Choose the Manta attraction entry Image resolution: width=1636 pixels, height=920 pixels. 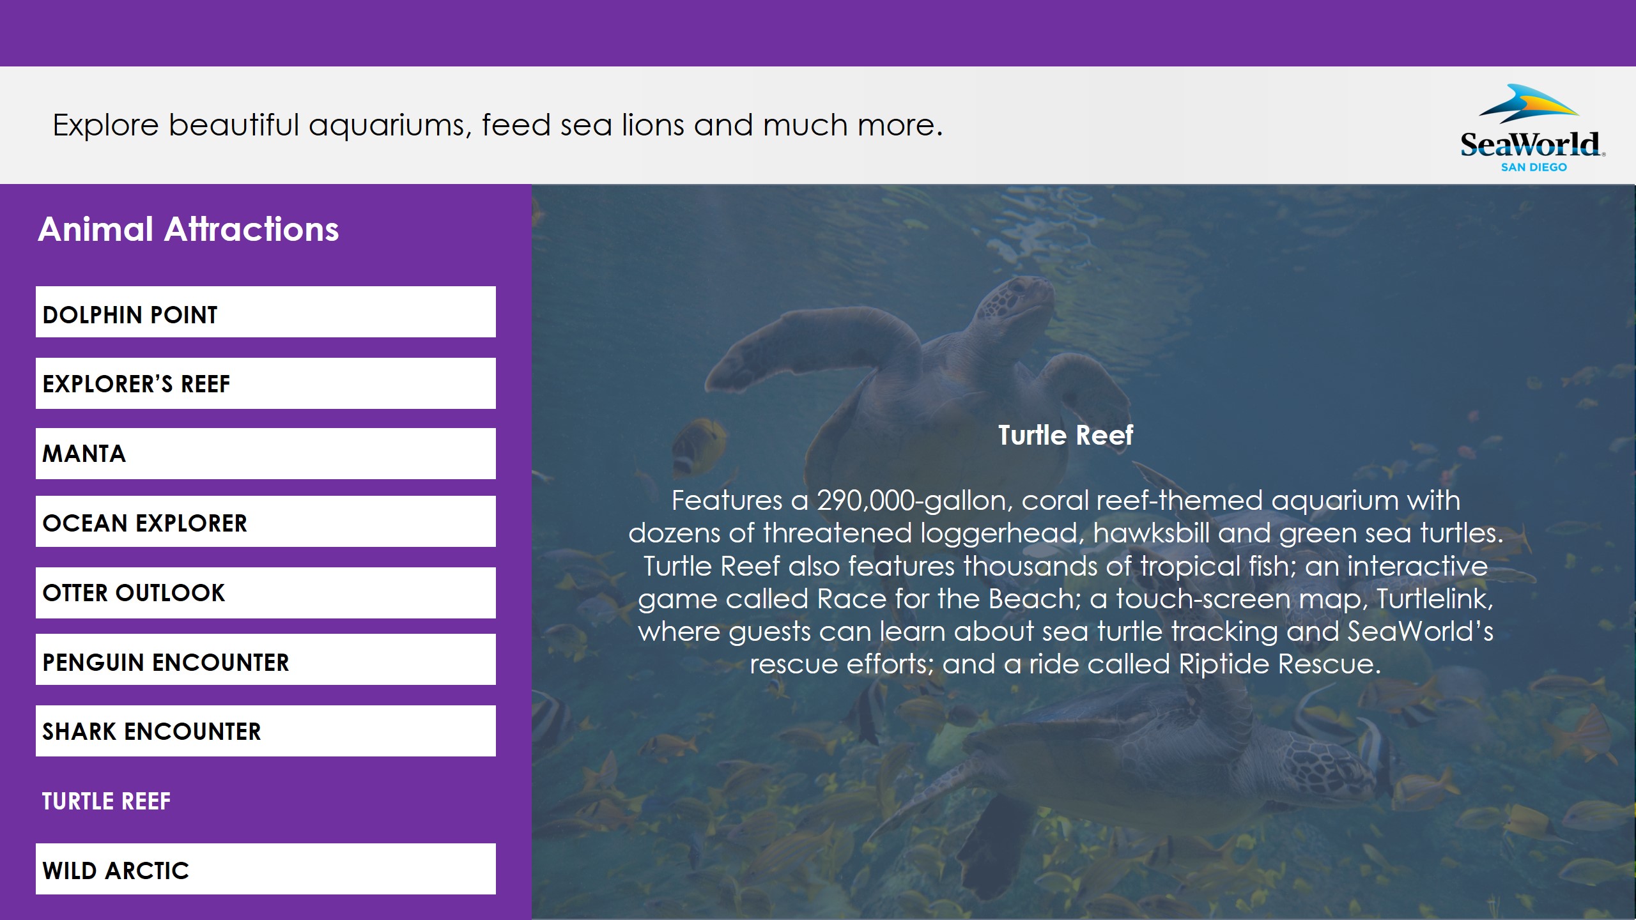266,454
